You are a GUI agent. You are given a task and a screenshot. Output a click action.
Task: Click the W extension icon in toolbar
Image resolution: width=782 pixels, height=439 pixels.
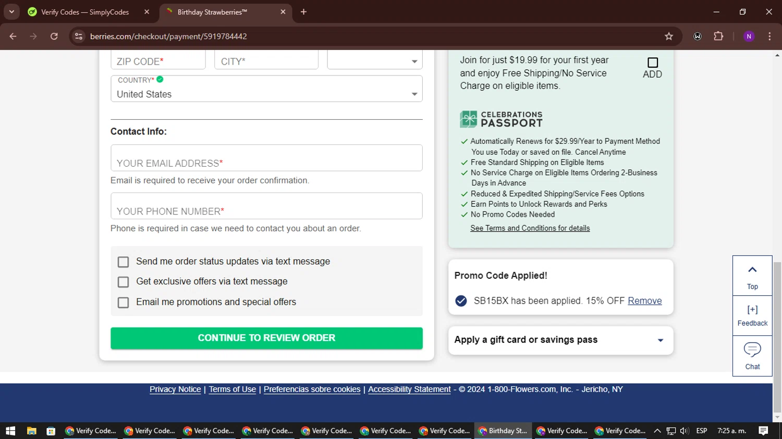[x=698, y=36]
